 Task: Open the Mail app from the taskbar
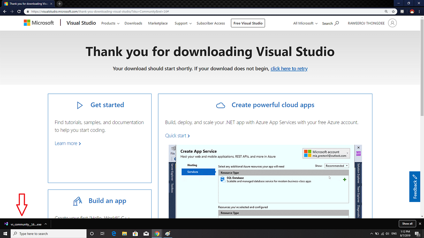pyautogui.click(x=146, y=233)
